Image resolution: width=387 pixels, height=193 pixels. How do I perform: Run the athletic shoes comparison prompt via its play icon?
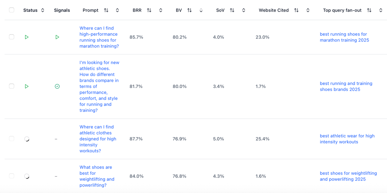tap(27, 86)
